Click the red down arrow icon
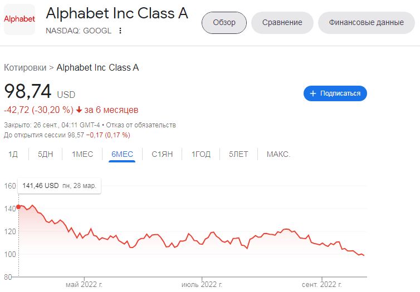This screenshot has width=420, height=292. pyautogui.click(x=79, y=110)
